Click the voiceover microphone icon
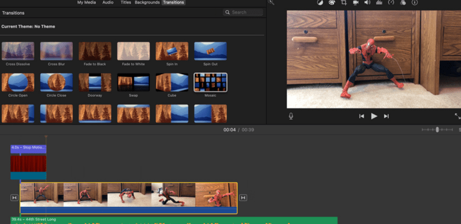Viewport: 461px width, 224px height. [291, 116]
